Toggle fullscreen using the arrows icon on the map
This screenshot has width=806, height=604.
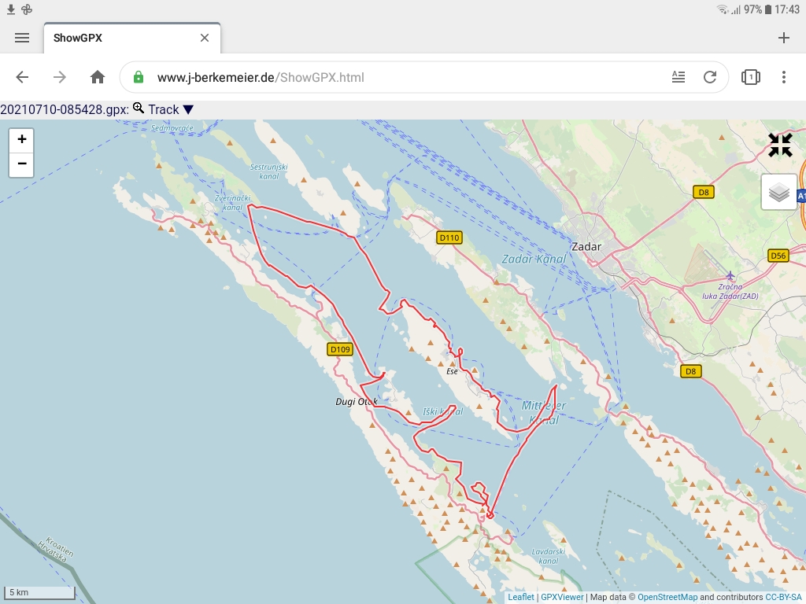tap(780, 145)
